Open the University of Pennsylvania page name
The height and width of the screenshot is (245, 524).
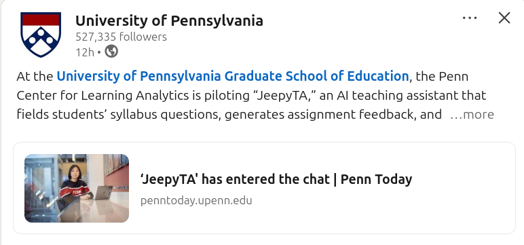click(169, 21)
